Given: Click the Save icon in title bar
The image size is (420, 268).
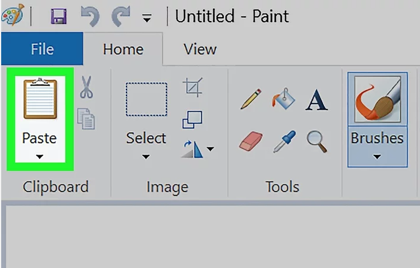Looking at the screenshot, I should [58, 17].
